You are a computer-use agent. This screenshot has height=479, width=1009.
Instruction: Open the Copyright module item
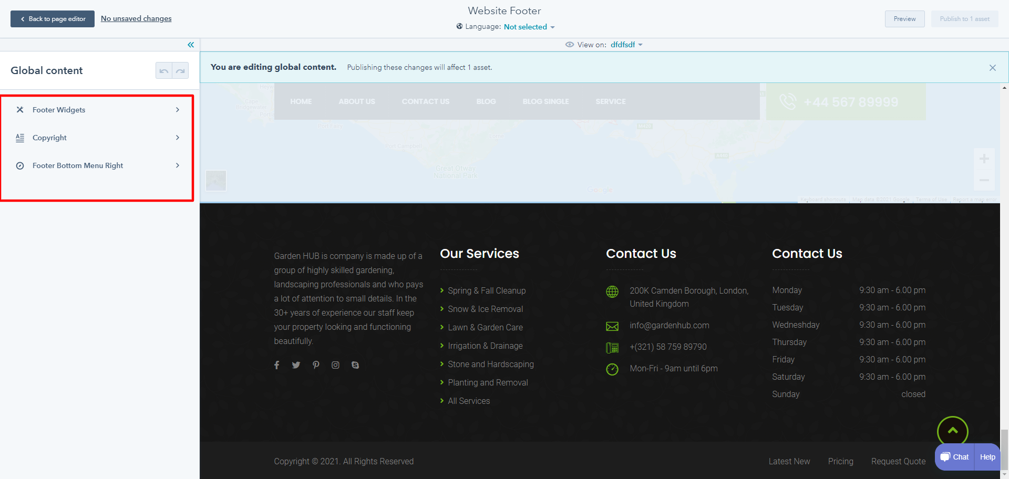tap(97, 138)
